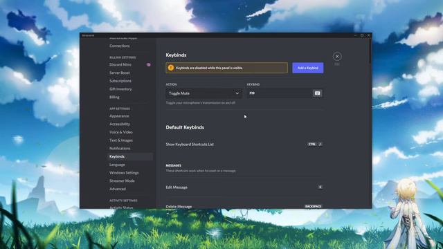Click the MESSAGES section label
The height and width of the screenshot is (249, 443).
174,166
